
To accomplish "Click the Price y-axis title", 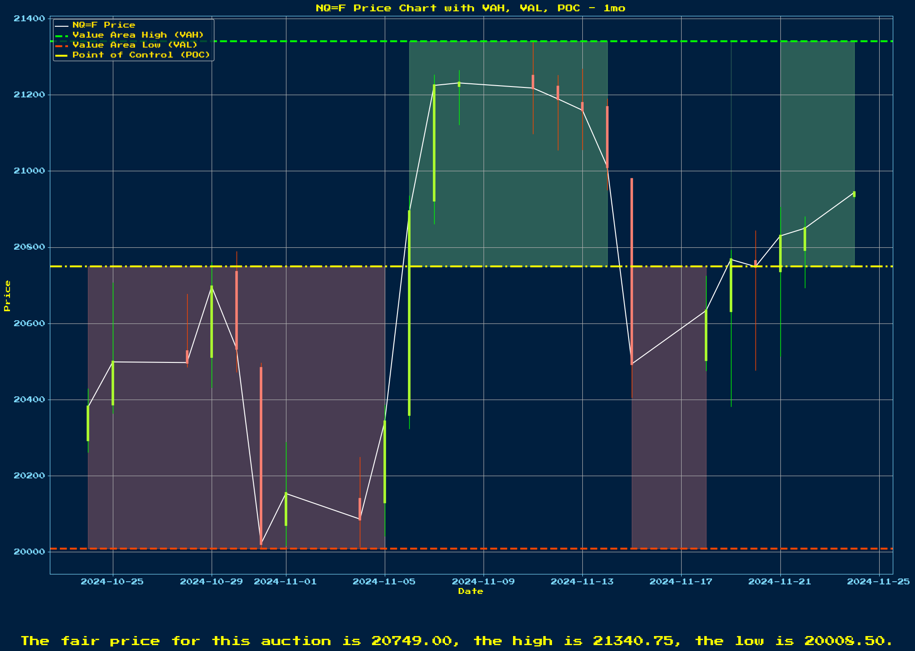I will tap(7, 296).
